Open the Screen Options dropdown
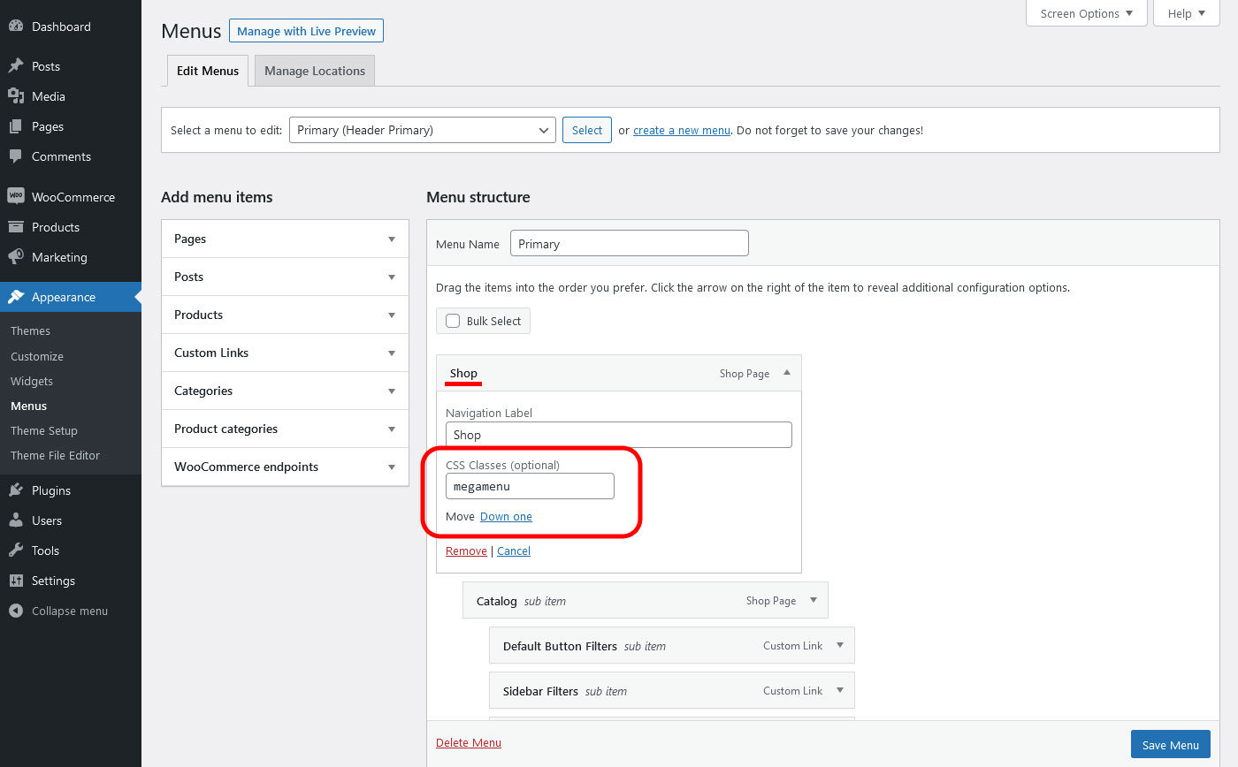This screenshot has height=767, width=1238. pos(1086,13)
